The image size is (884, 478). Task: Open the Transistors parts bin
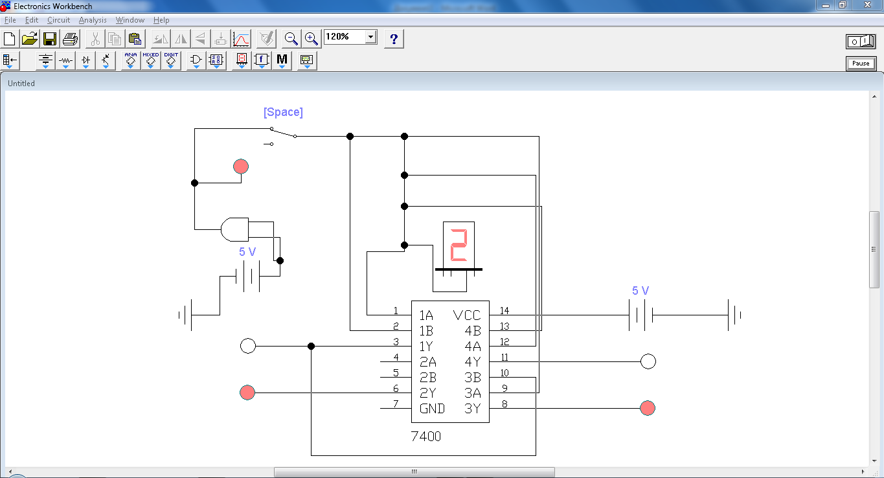(x=106, y=61)
